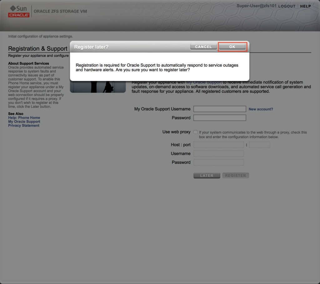
Task: Click the proxy Password field
Action: click(218, 162)
